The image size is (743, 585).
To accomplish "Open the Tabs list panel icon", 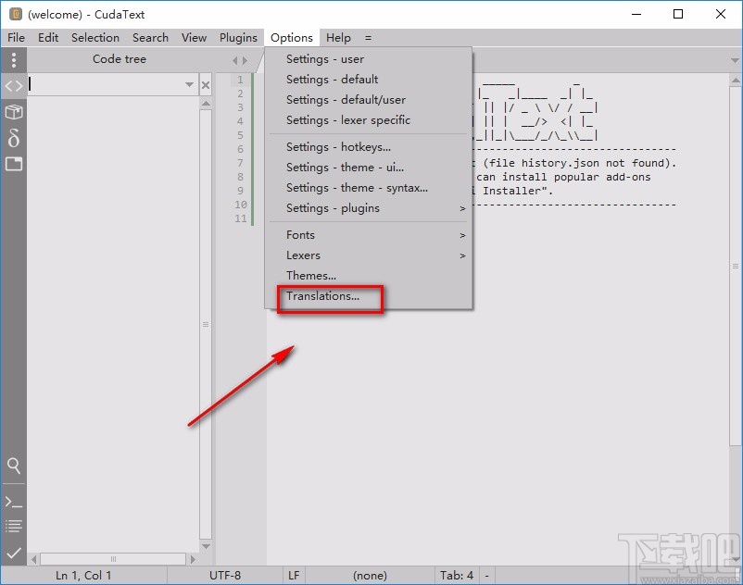I will coord(14,164).
